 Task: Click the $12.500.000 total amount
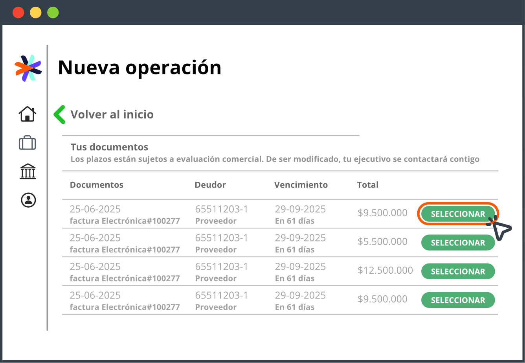(x=385, y=271)
